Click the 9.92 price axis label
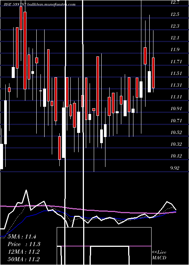Screen dimensions: 189x265 [175, 168]
